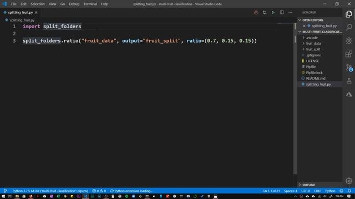Image resolution: width=355 pixels, height=199 pixels.
Task: Click the clock in system tray
Action: point(339,196)
